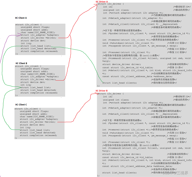
Task: Click "struct i2c_client {" line of IIC Client B
Action: [28, 66]
